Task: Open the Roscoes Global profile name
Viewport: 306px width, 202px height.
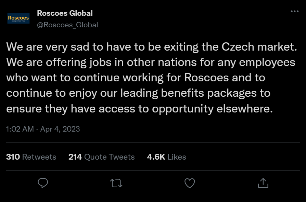Action: click(65, 13)
